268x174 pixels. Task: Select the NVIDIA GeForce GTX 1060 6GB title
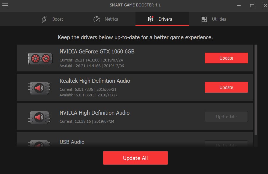point(97,52)
